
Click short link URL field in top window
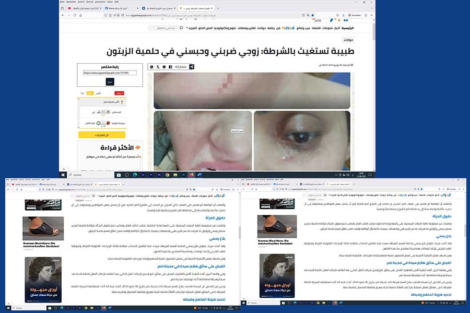coord(110,73)
